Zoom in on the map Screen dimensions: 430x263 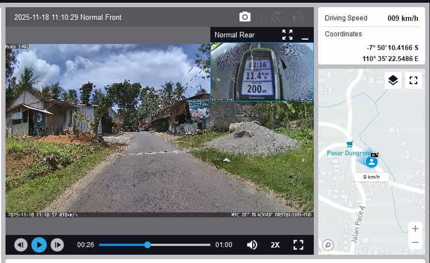415,229
